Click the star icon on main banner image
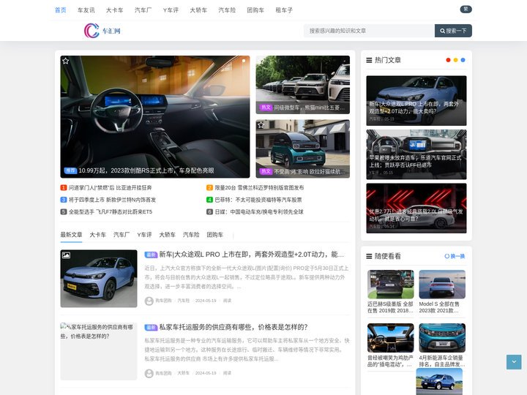The height and width of the screenshot is (395, 527). point(66,61)
